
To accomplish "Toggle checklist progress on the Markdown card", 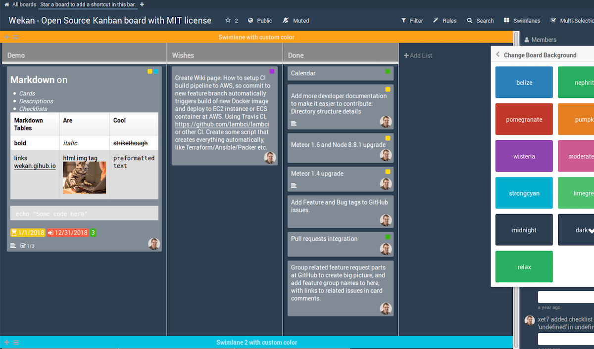I will (25, 246).
